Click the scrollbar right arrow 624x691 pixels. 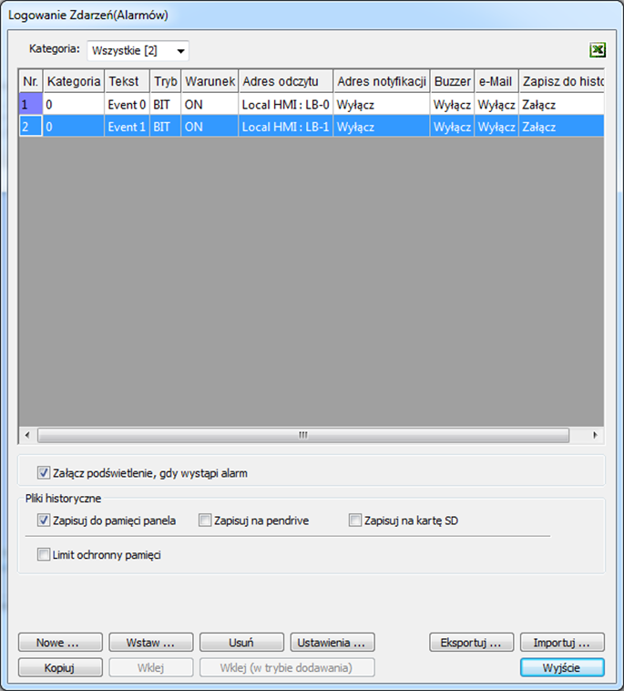[595, 435]
